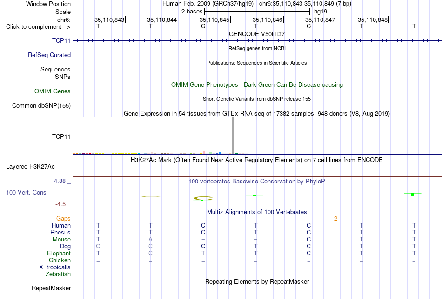Click the orange gap marker in Mouse row

point(336,239)
